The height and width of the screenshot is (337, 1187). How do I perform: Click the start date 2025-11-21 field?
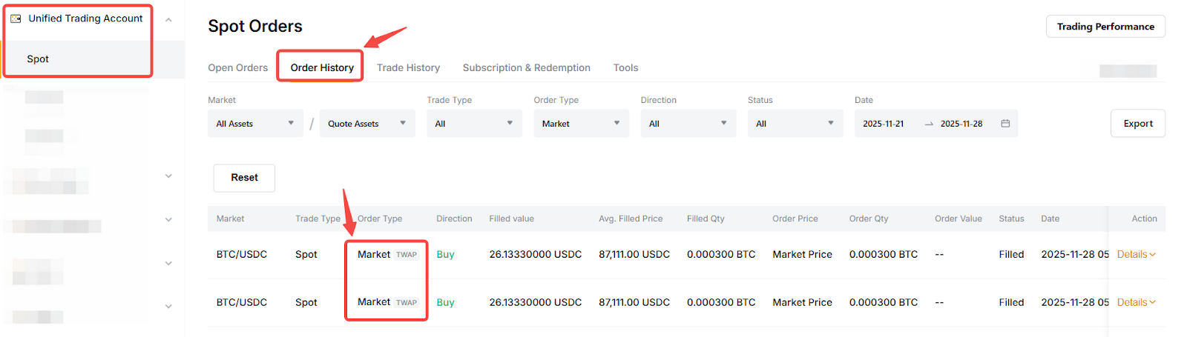(884, 124)
